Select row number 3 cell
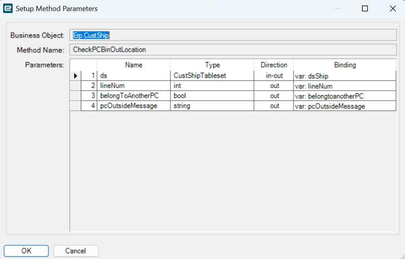The image size is (405, 259). pos(89,96)
